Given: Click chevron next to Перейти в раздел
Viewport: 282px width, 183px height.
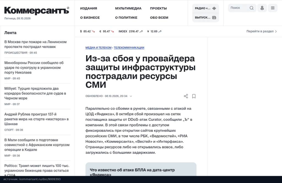Looking at the screenshot, I should [276, 31].
